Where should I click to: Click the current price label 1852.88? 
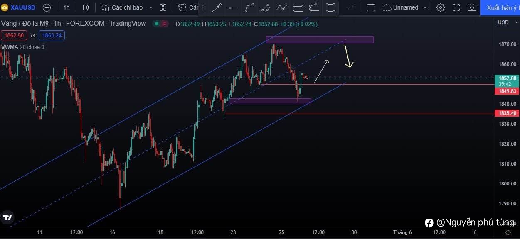507,78
